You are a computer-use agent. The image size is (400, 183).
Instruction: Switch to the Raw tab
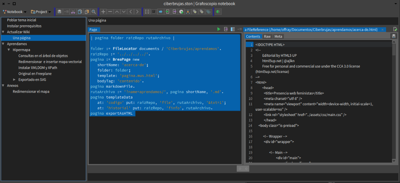267,36
